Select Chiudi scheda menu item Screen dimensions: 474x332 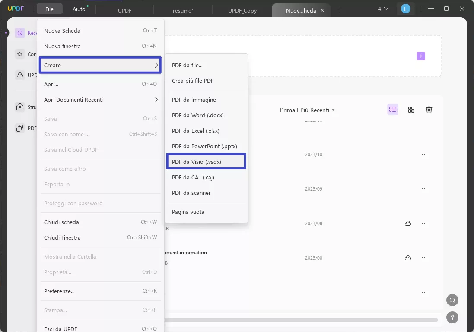pos(100,222)
